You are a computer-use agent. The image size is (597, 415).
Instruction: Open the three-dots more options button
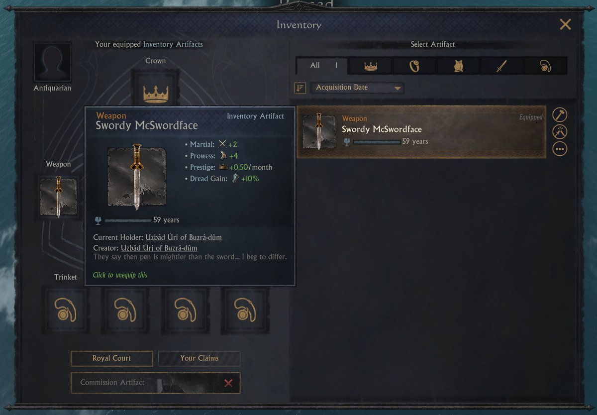click(x=560, y=149)
